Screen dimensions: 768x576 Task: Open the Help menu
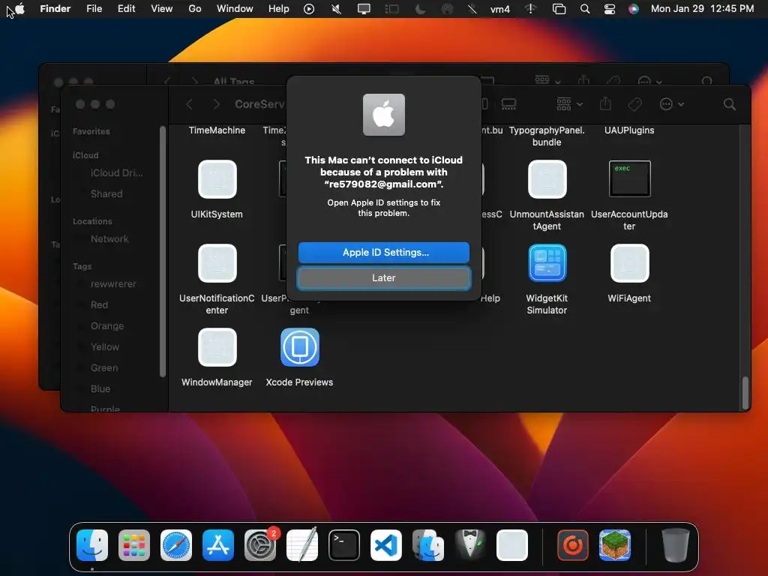coord(279,9)
